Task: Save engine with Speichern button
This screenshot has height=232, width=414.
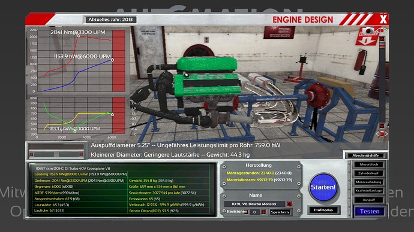Action: [x=280, y=212]
